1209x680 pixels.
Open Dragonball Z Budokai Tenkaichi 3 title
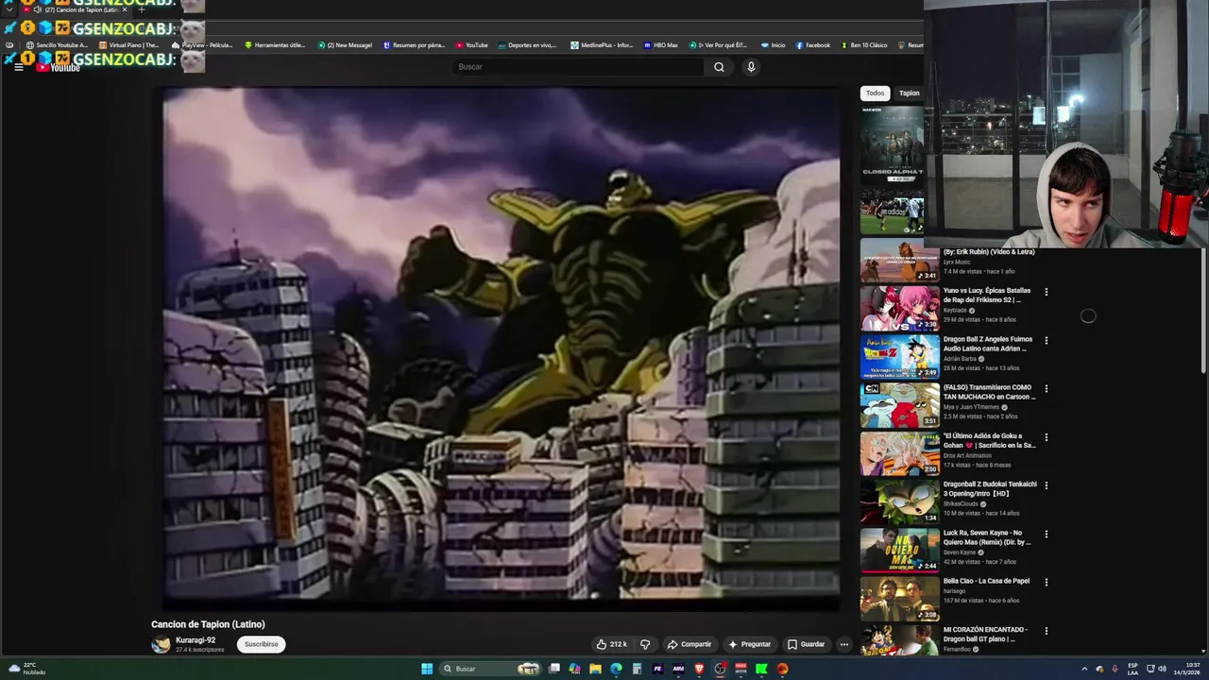[990, 489]
